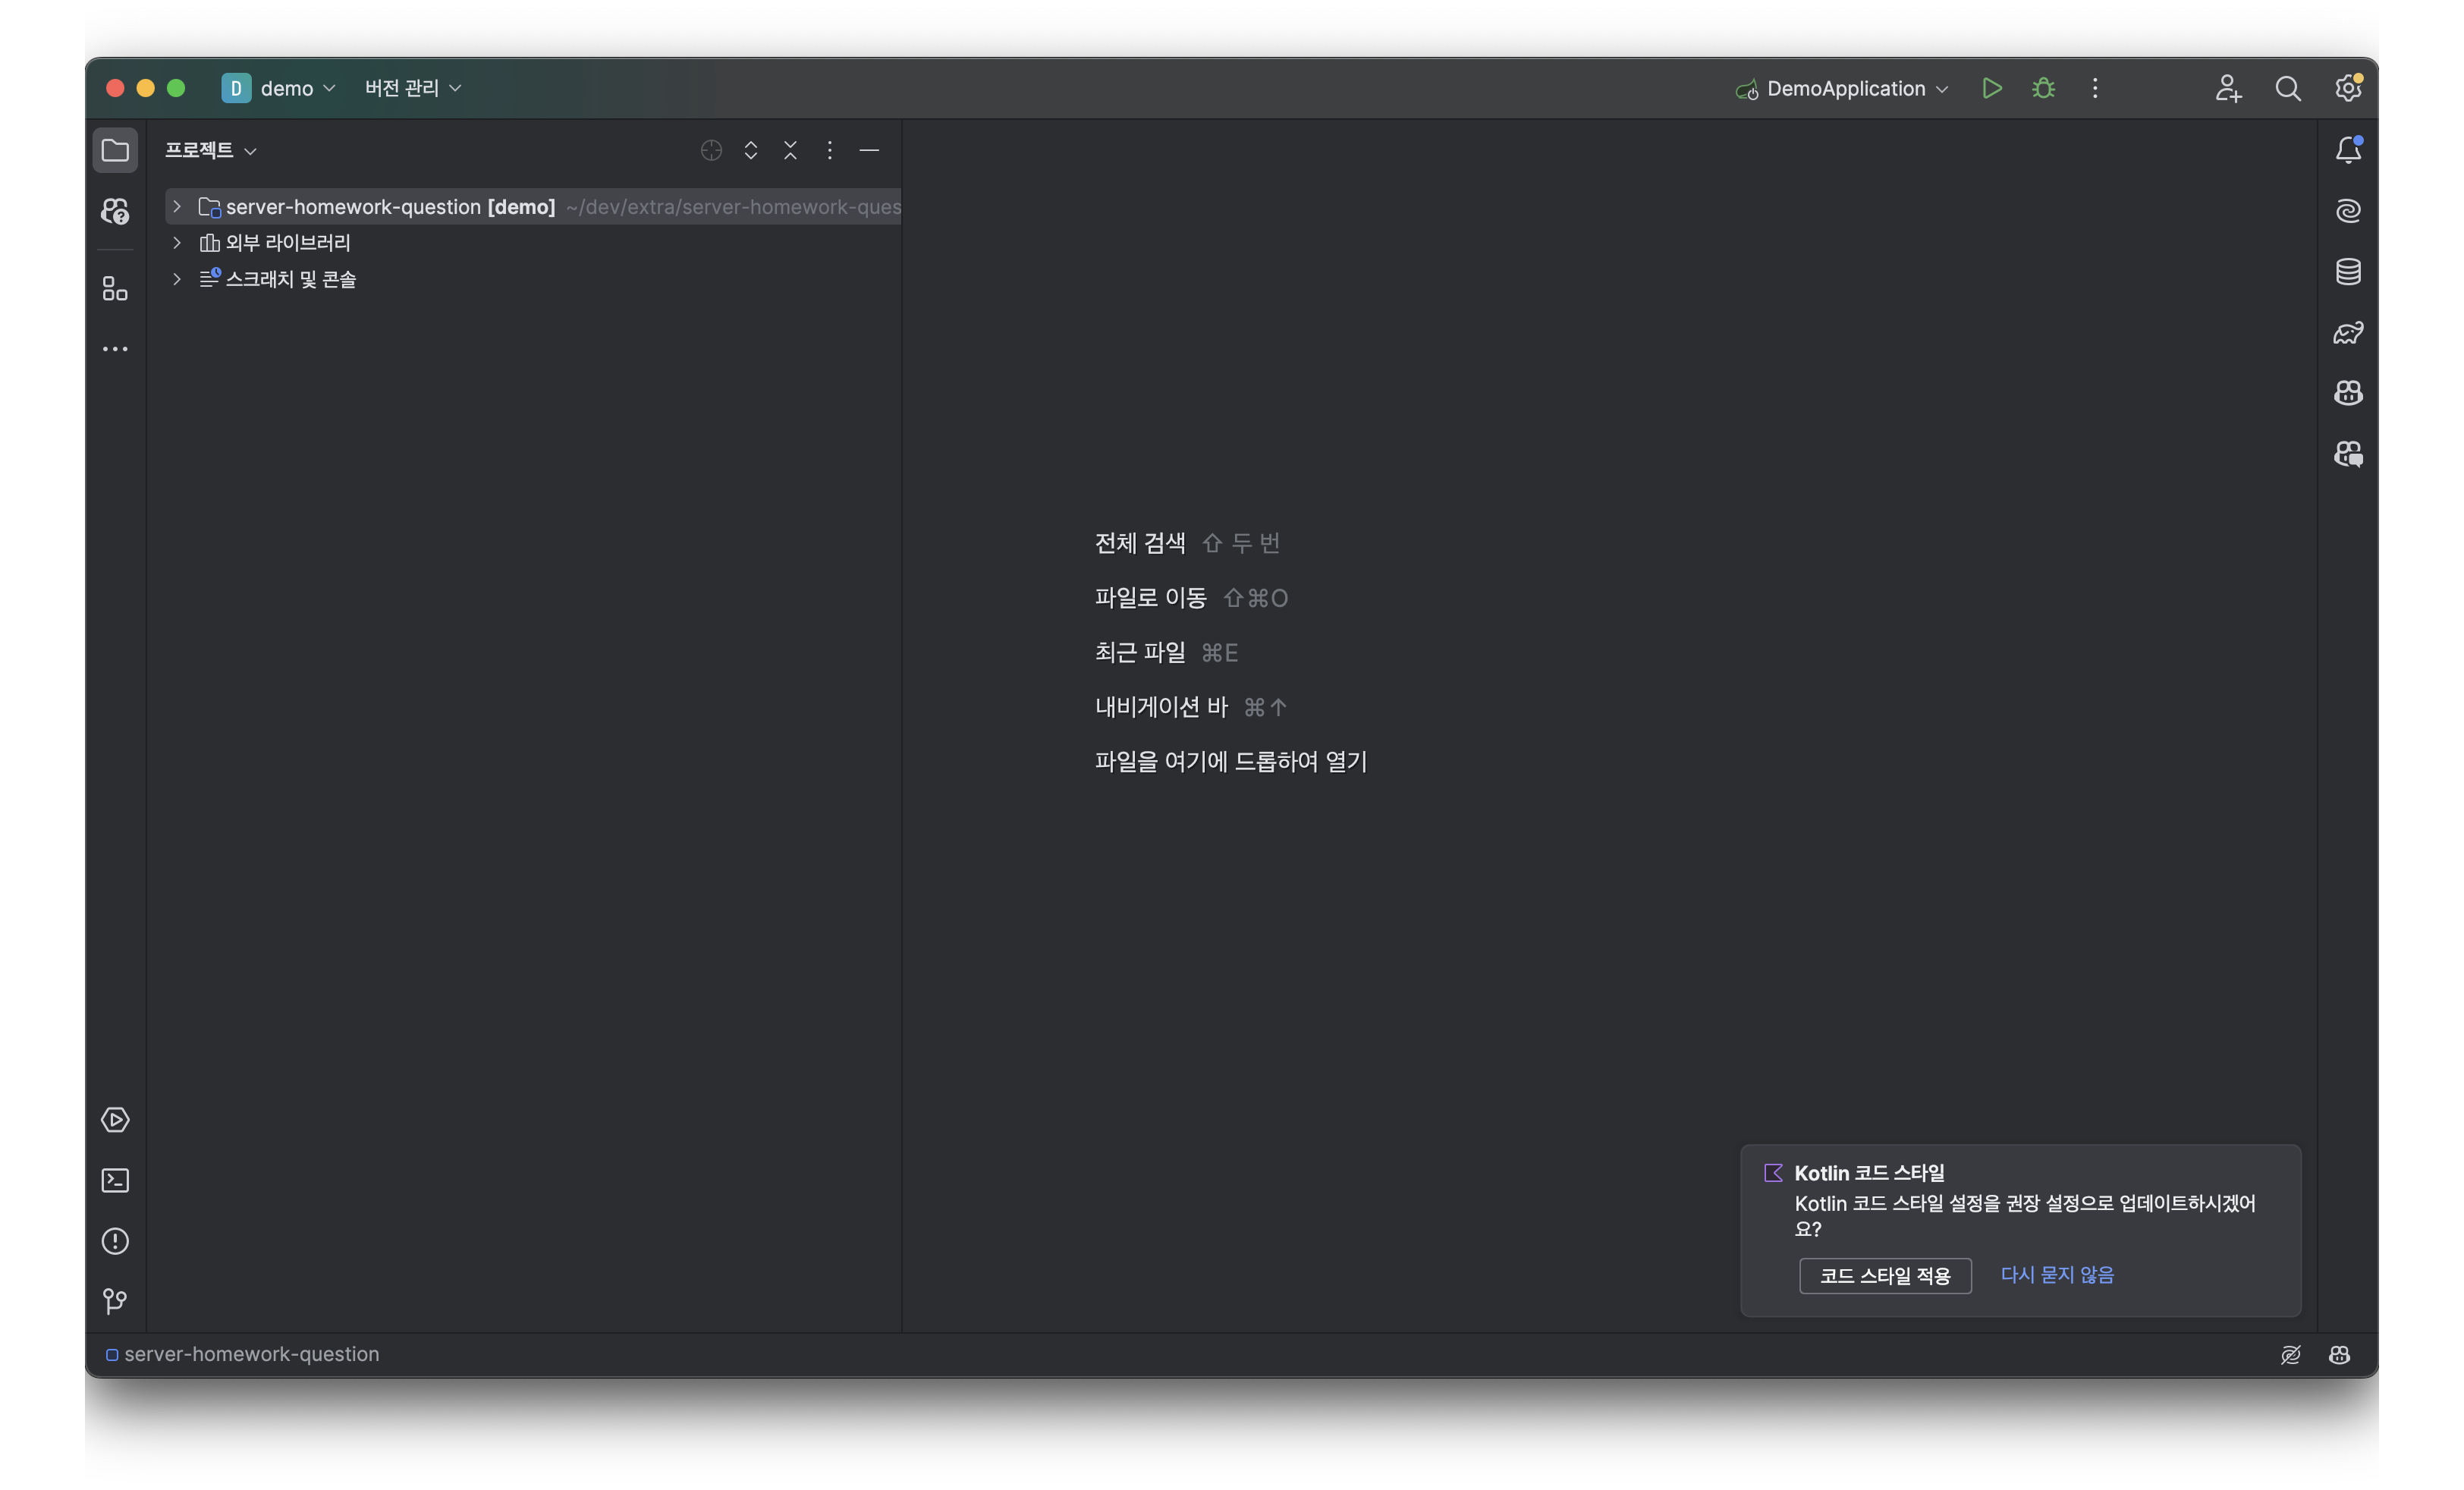This screenshot has height=1490, width=2464.
Task: Click the 다시 묻지 않음 link
Action: tap(2056, 1275)
